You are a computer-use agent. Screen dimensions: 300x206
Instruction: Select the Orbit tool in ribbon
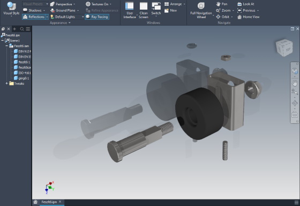222,17
